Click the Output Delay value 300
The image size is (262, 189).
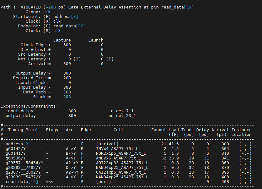coord(67,73)
